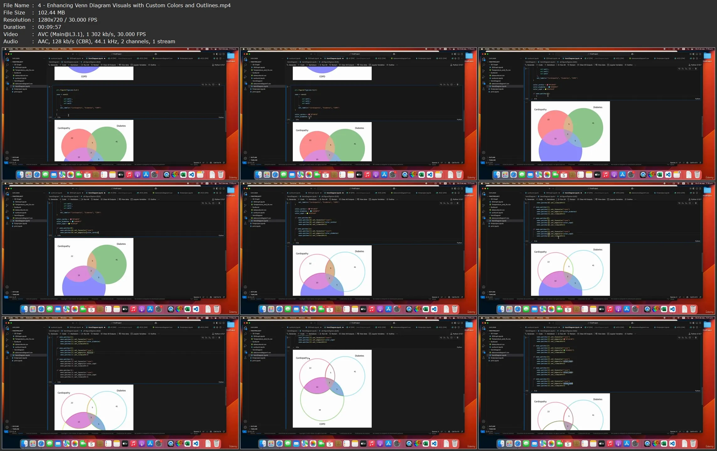
Task: Switch to sunburst.ipynb tab in first thumbnail
Action: [56, 58]
